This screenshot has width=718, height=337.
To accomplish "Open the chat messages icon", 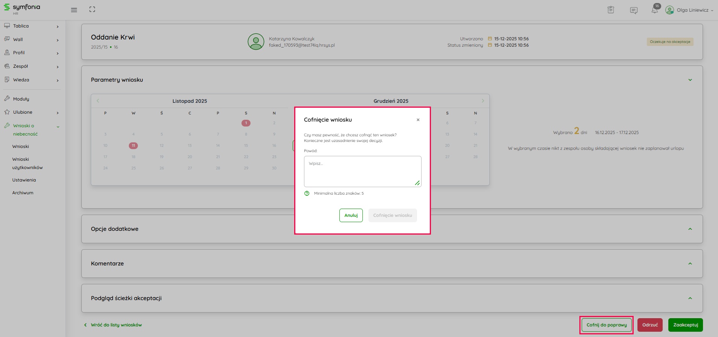I will click(x=634, y=10).
